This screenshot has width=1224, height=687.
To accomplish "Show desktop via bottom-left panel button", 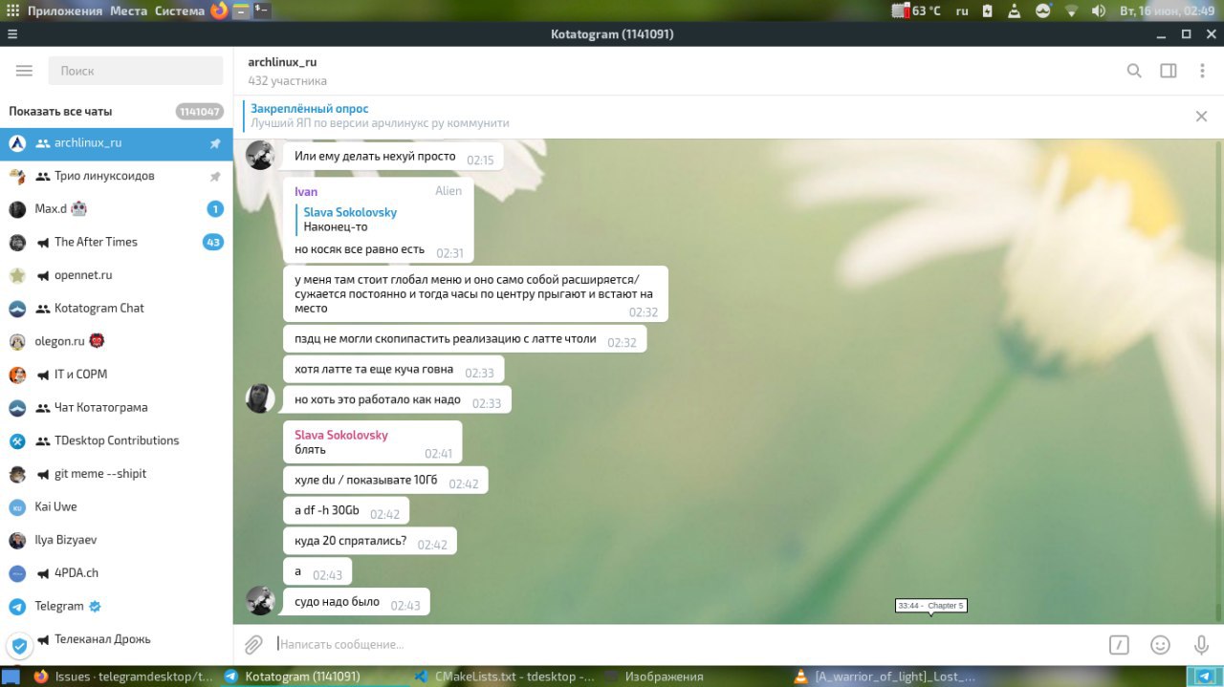I will 11,676.
